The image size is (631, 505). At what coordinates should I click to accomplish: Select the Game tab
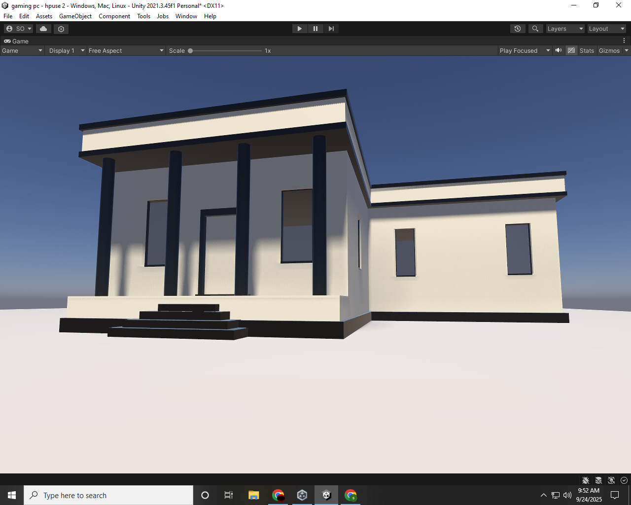[16, 41]
